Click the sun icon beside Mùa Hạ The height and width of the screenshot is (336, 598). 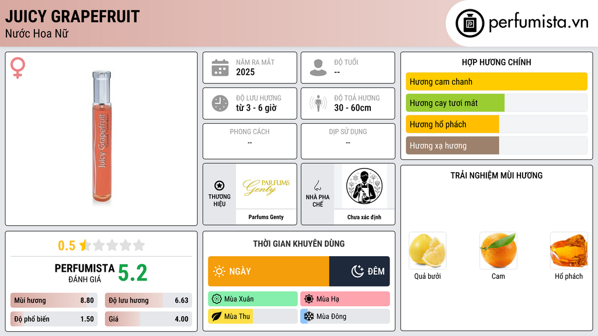(x=309, y=299)
